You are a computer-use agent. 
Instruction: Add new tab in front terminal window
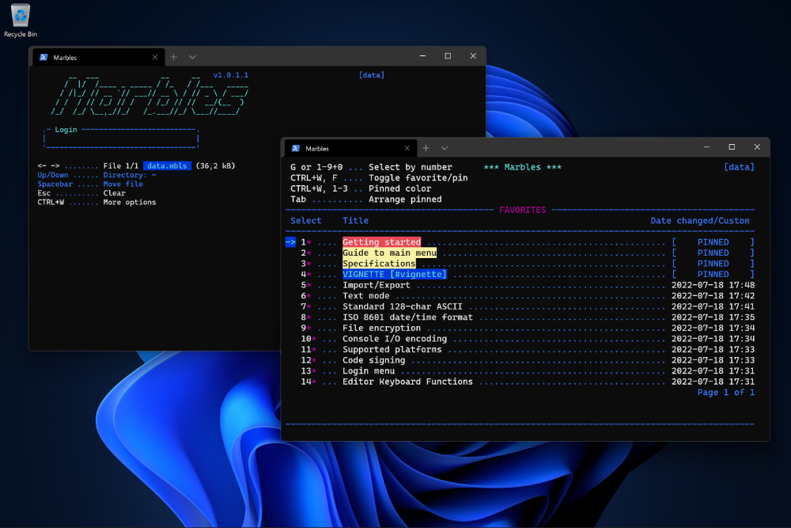tap(426, 148)
